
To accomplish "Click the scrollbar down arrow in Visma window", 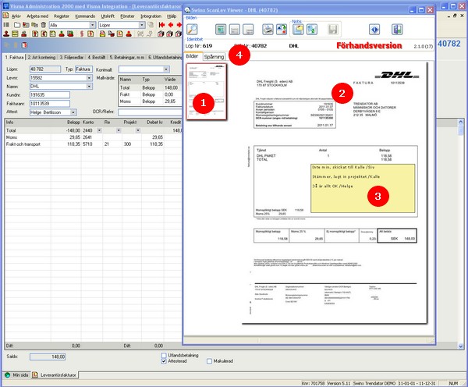I will tap(461, 346).
